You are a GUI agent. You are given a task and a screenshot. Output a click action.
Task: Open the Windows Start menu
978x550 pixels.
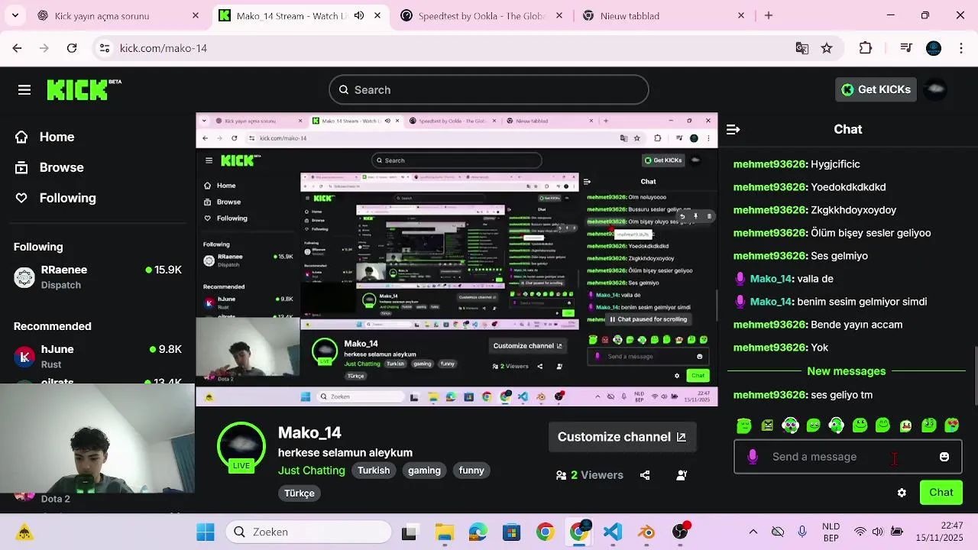coord(206,532)
